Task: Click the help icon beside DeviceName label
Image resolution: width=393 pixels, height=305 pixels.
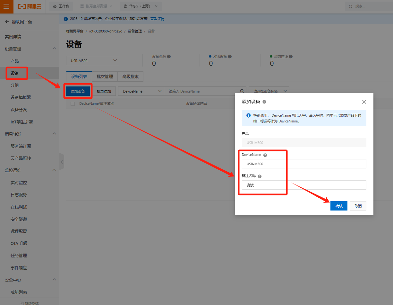Action: 265,155
